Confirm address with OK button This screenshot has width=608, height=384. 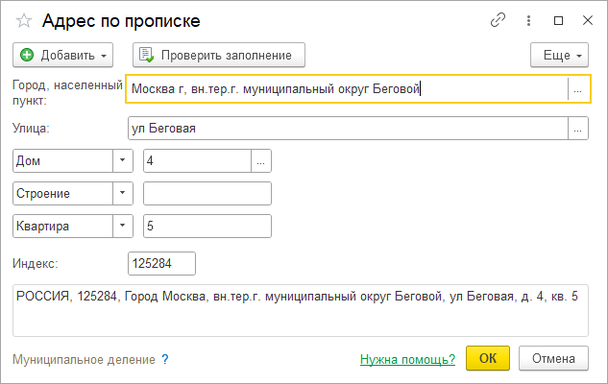(488, 358)
